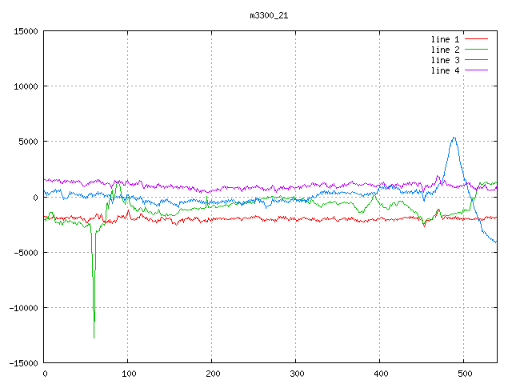Click the blue line's peak near 5000
This screenshot has height=384, width=512.
click(454, 138)
